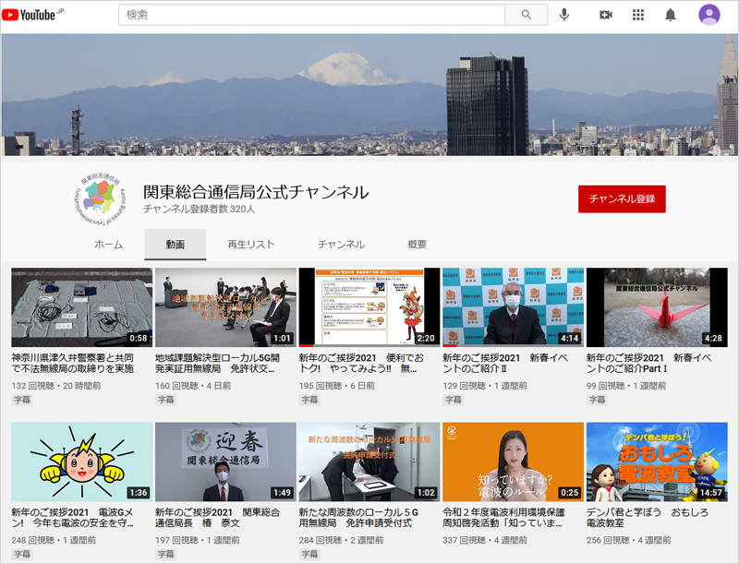Open title 令和2年度電波利用環境保護周知啓発活動
739x564 pixels.
(x=503, y=518)
